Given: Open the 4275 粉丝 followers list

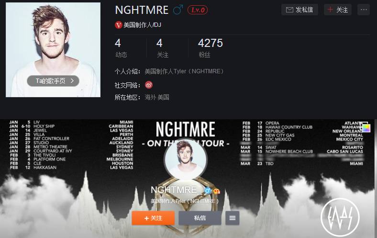Looking at the screenshot, I should [211, 48].
